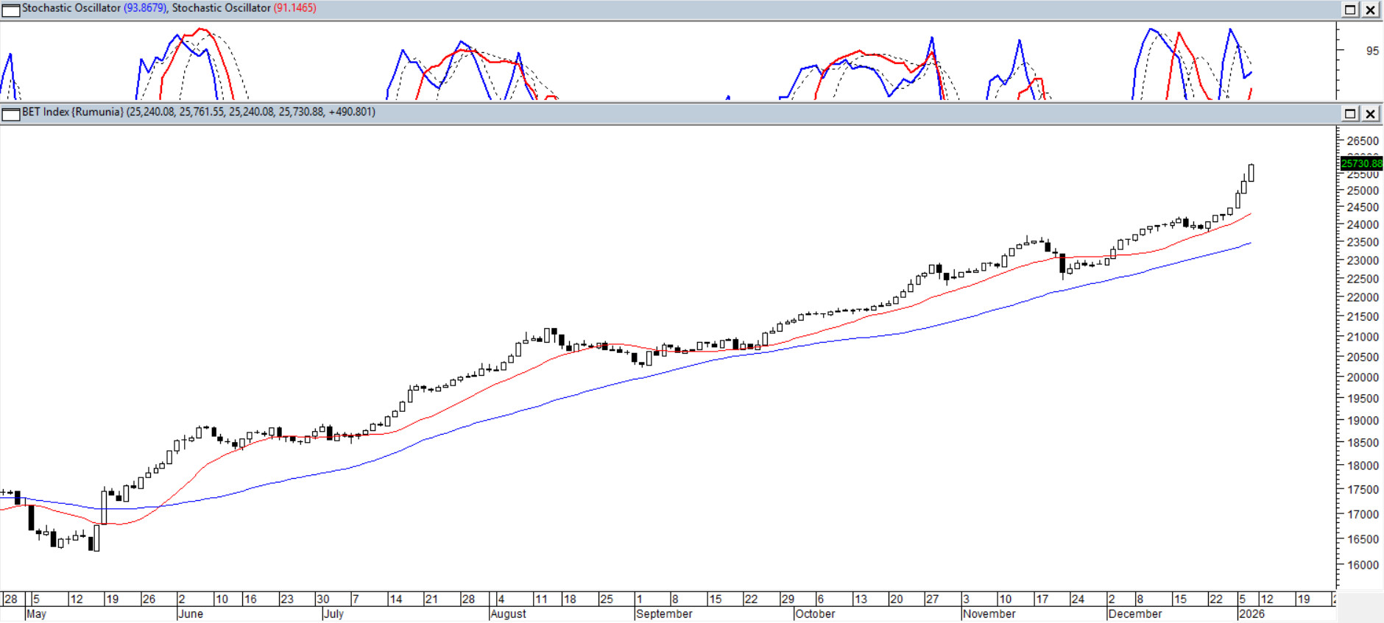The image size is (1384, 623).
Task: Click the September label on the date axis
Action: [664, 614]
